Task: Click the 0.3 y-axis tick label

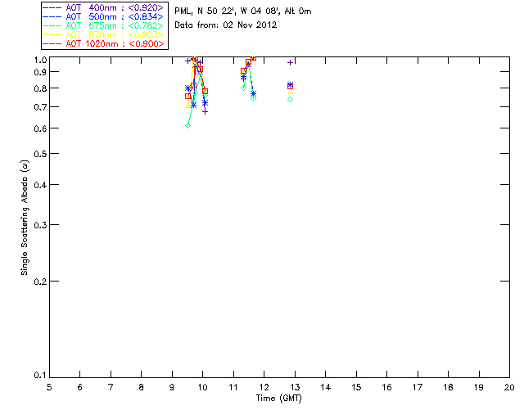Action: coord(40,225)
